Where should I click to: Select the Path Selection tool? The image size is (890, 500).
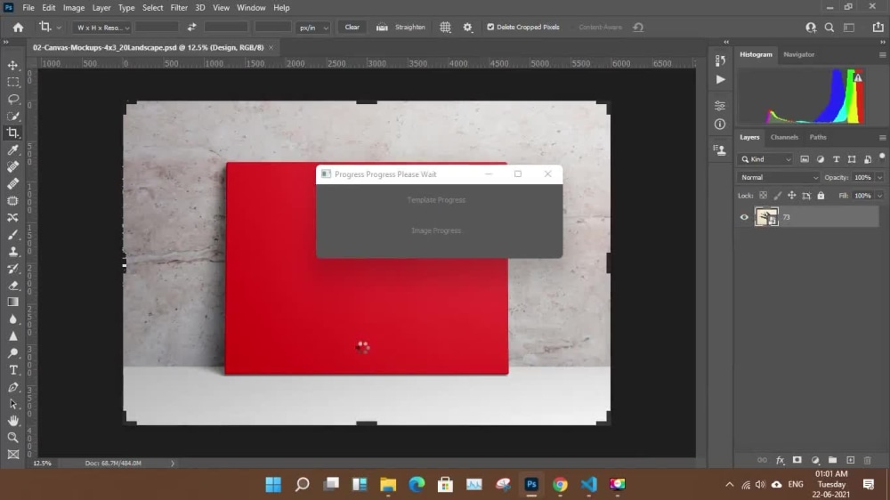click(x=13, y=404)
